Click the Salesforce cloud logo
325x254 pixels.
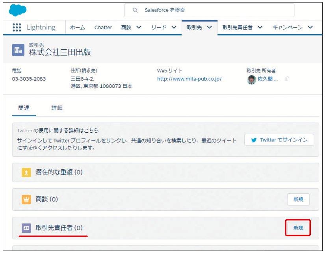[x=18, y=10]
